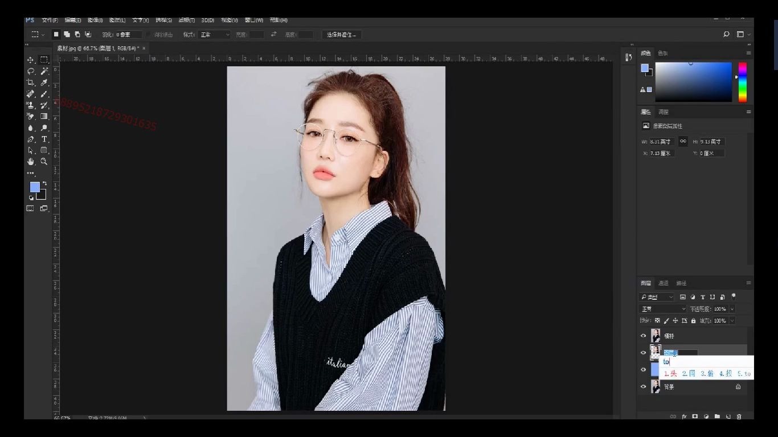
Task: Select the Rounded Rectangle shape tool
Action: pyautogui.click(x=44, y=150)
